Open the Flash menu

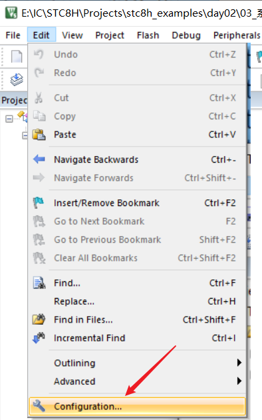(148, 35)
